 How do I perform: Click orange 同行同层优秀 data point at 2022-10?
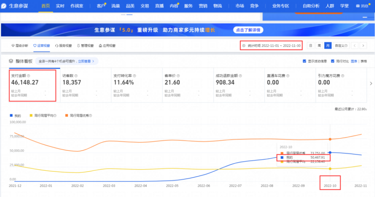330,139
